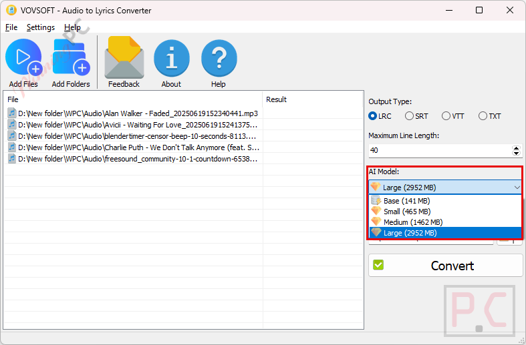This screenshot has height=345, width=526.
Task: Click music icon of Avicii Waiting For Love file
Action: (x=12, y=125)
